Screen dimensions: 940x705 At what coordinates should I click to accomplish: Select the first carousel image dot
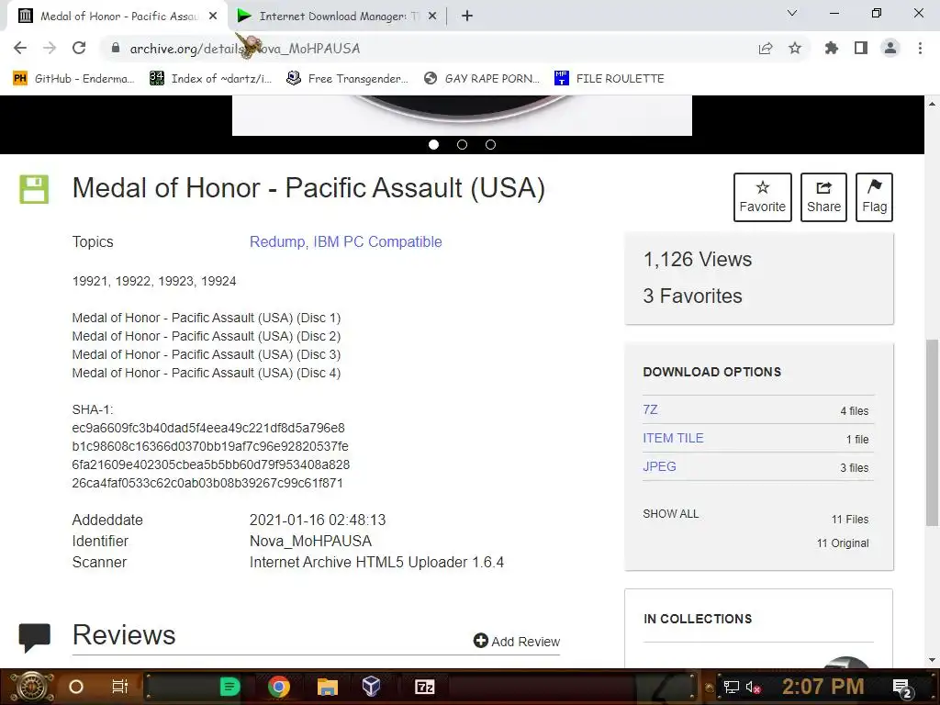[434, 144]
